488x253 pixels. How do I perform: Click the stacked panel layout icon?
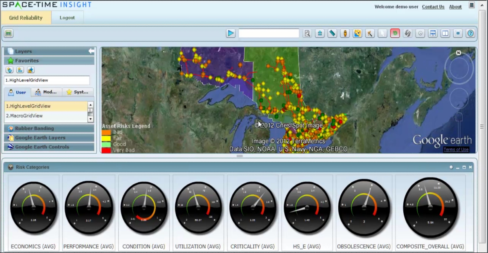point(433,33)
